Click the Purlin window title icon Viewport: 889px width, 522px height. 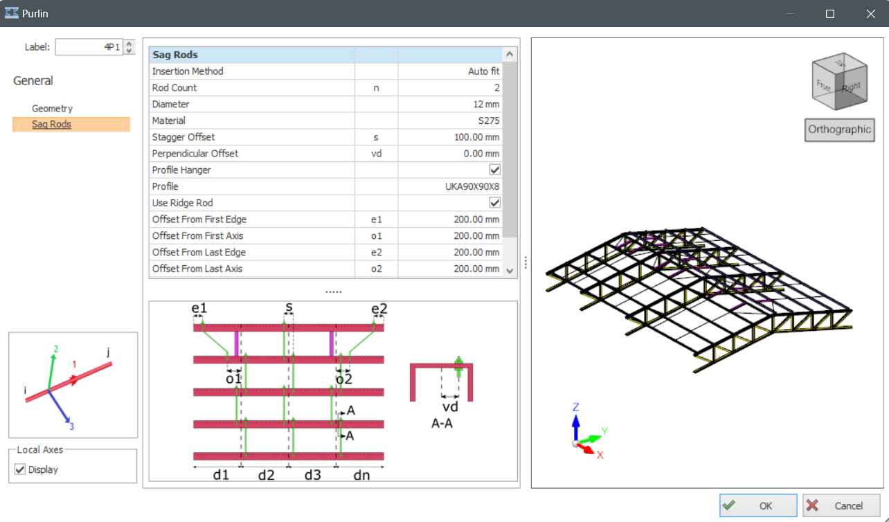click(x=12, y=13)
